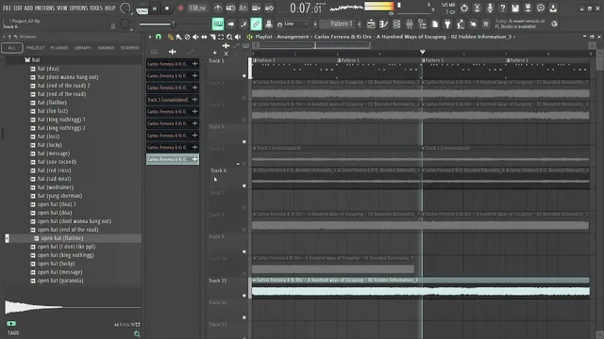604x339 pixels.
Task: Open the shop cart icon
Action: [x=486, y=24]
